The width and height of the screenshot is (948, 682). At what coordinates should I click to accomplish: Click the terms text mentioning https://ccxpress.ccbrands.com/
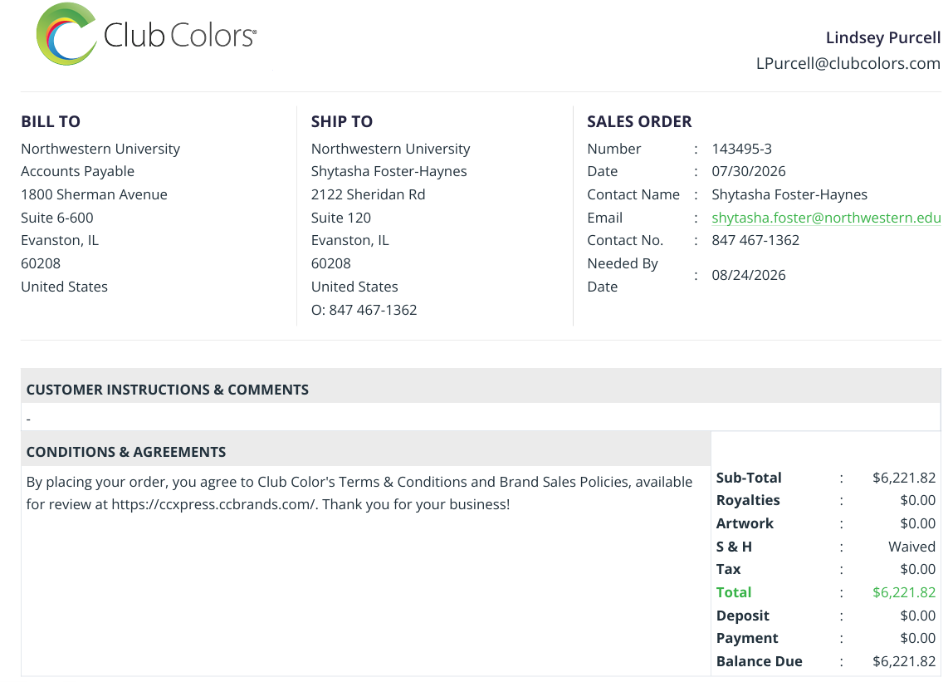tap(359, 493)
